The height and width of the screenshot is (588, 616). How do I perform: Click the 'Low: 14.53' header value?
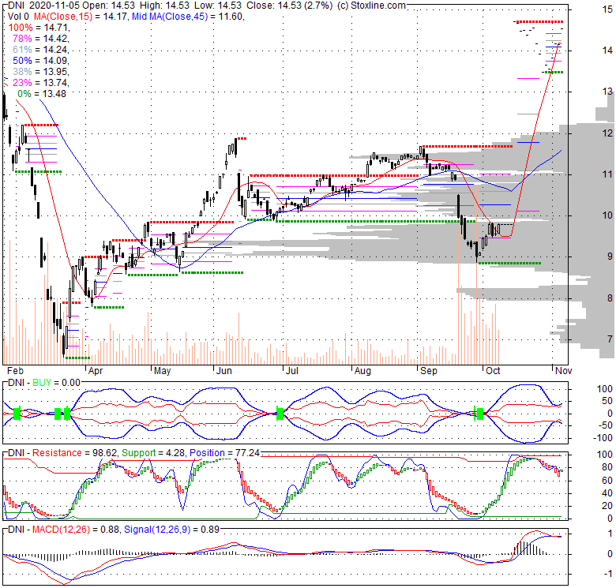click(x=218, y=6)
